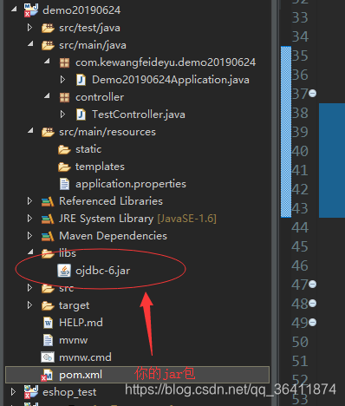Click line number 44 in editor gutter

300,227
